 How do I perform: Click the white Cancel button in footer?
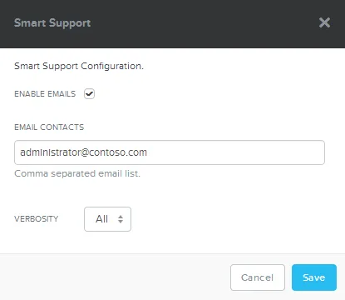coord(258,277)
